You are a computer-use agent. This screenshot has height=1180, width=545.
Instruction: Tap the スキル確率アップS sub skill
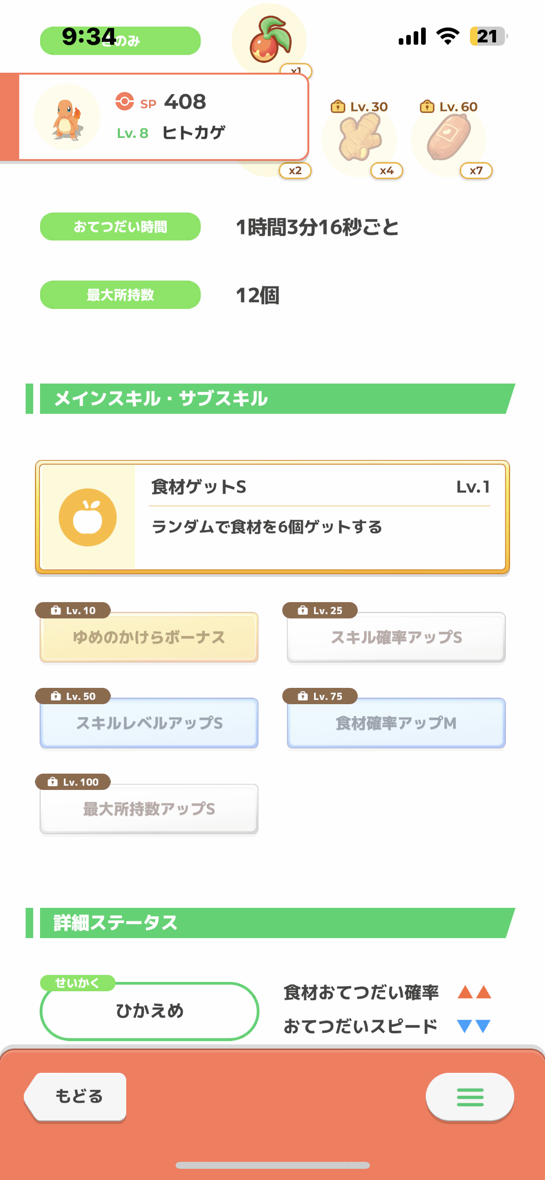click(x=396, y=637)
